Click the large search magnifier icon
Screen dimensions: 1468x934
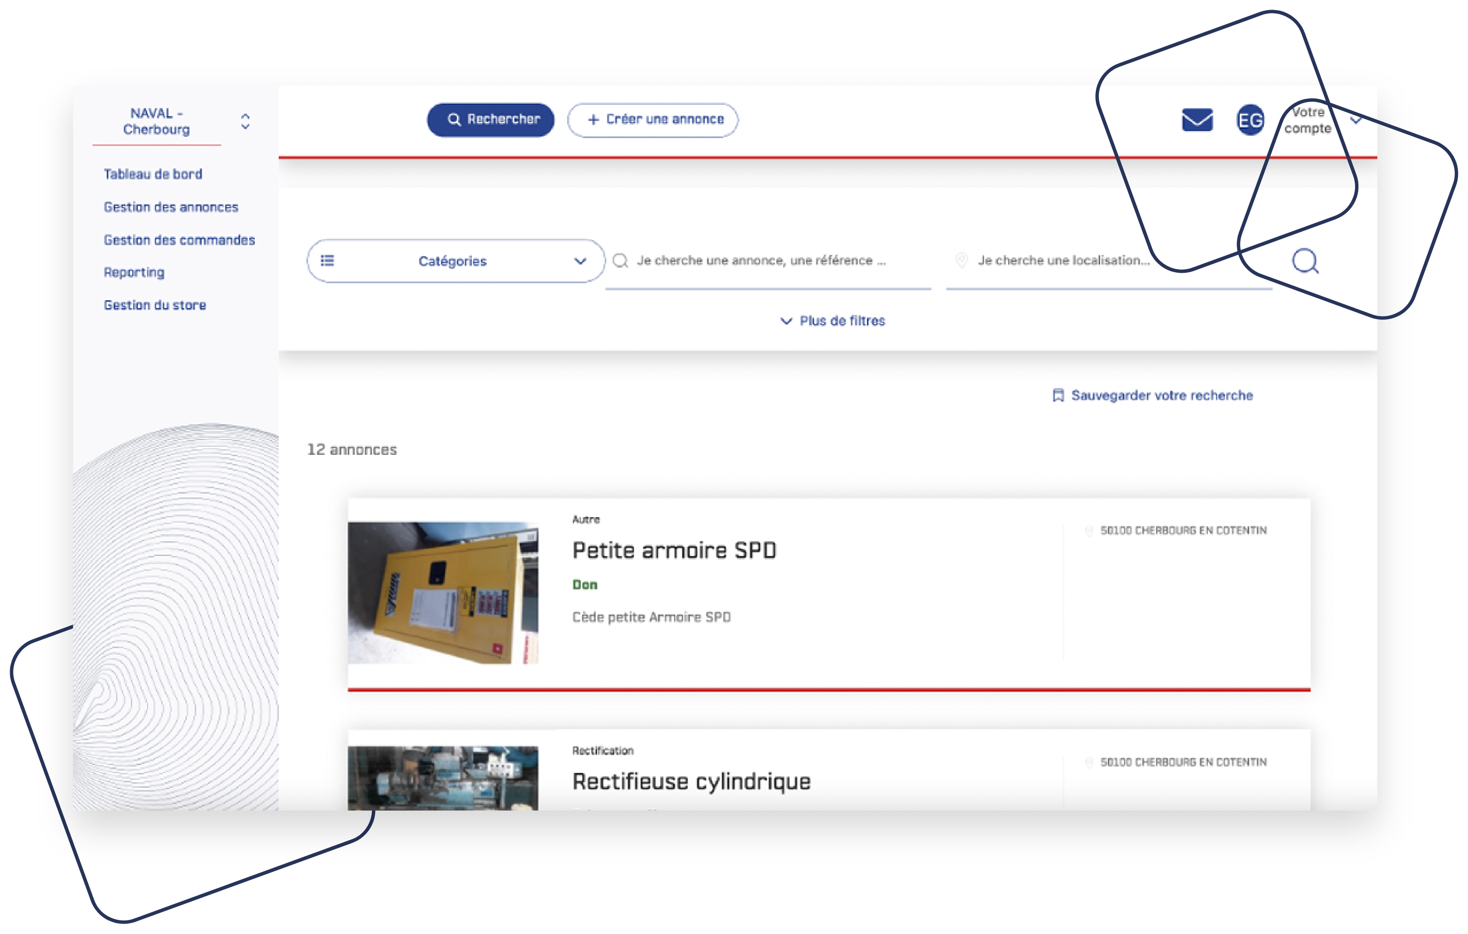click(x=1305, y=261)
